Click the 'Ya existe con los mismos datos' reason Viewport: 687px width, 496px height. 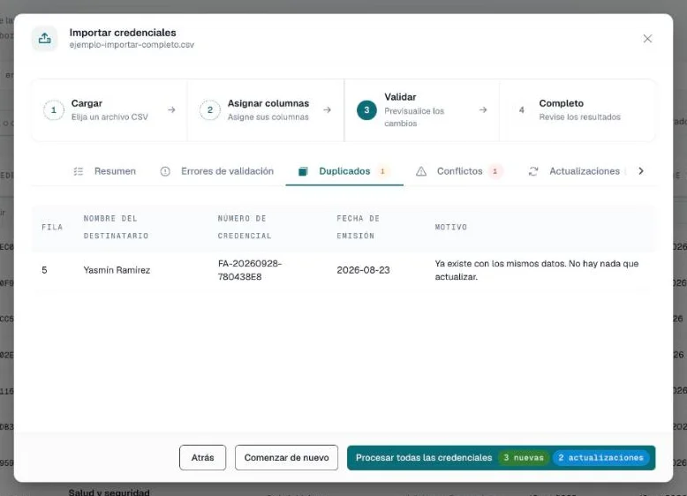tap(537, 270)
